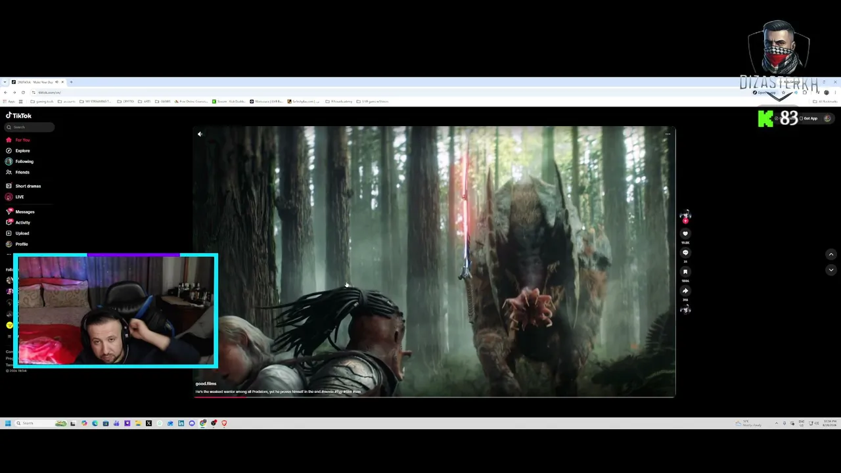Viewport: 841px width, 473px height.
Task: Go to the Following feed
Action: tap(20, 162)
